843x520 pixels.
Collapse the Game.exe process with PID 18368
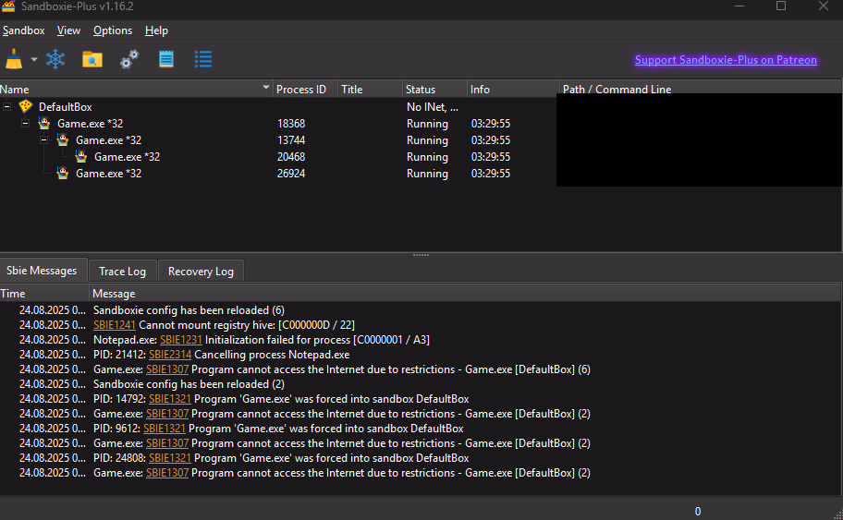tap(26, 124)
